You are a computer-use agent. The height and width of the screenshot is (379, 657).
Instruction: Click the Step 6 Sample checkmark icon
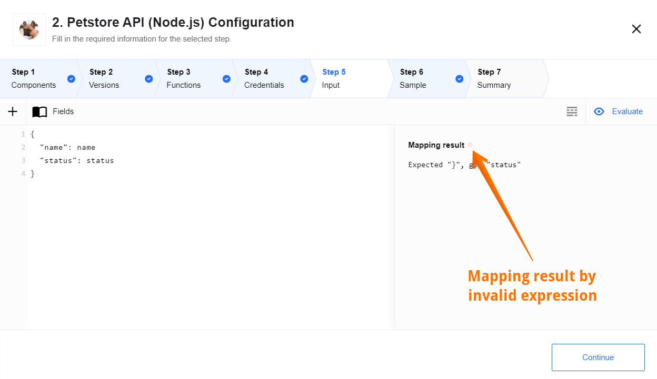[x=459, y=79]
